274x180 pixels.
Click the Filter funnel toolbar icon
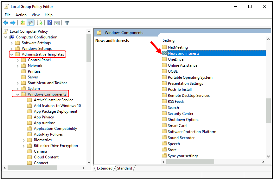pyautogui.click(x=67, y=23)
